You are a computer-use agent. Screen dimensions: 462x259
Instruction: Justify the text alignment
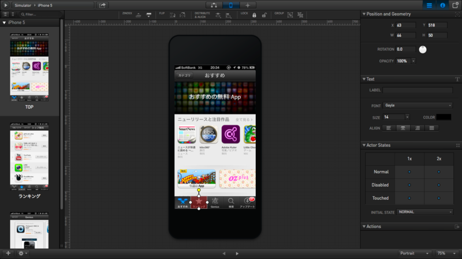click(431, 128)
